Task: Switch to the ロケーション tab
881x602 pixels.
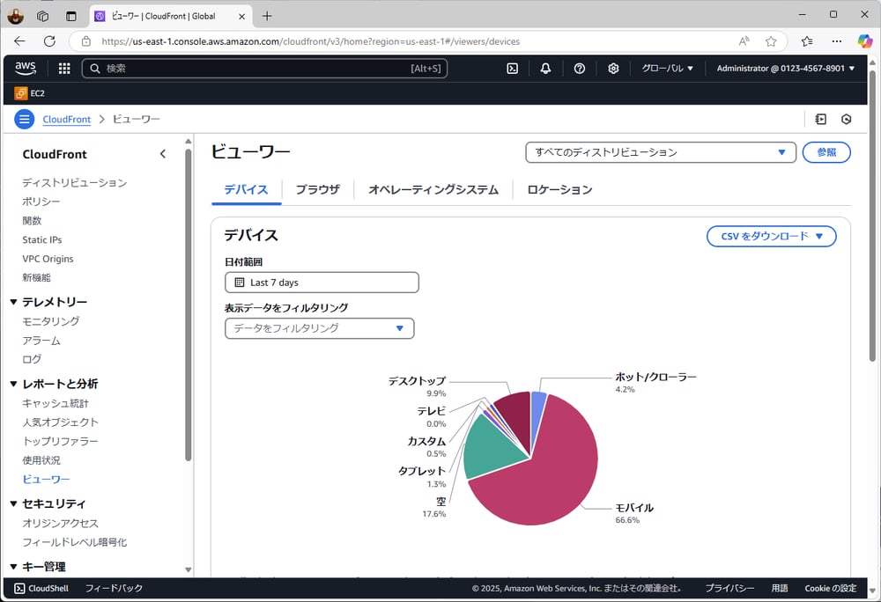Action: pos(559,189)
